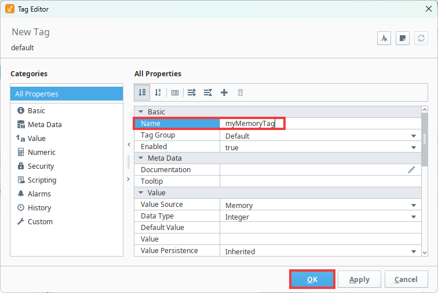Click the tag notes icon
This screenshot has height=293, width=438.
403,38
